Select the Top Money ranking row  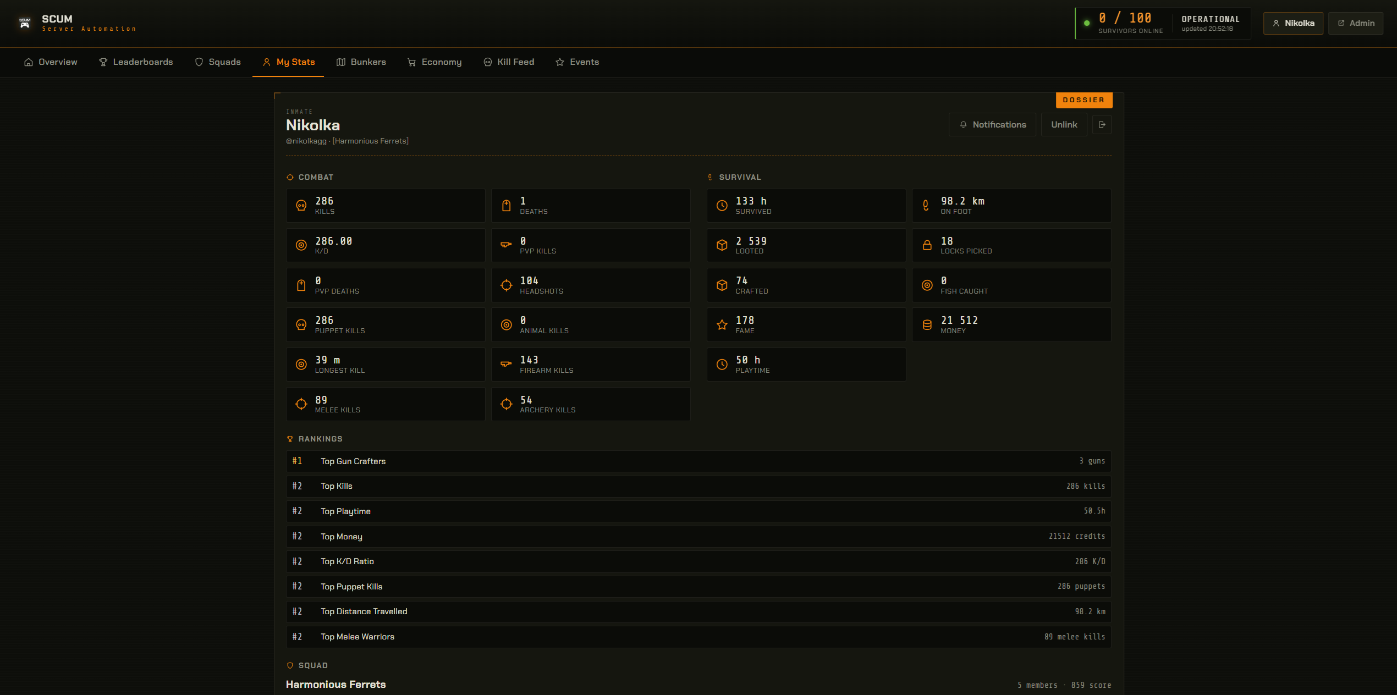pos(698,537)
